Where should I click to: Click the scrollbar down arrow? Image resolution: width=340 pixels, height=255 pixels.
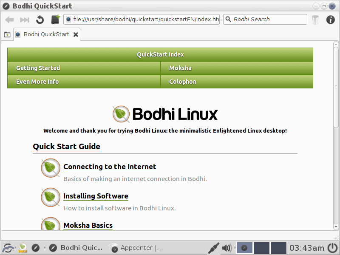[336, 227]
